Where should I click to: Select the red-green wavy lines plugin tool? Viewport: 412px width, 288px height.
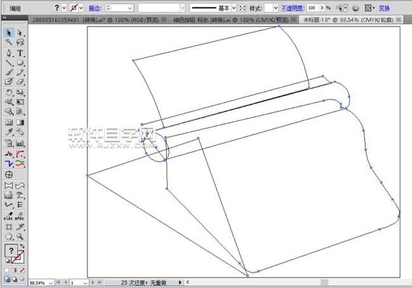pyautogui.click(x=20, y=164)
